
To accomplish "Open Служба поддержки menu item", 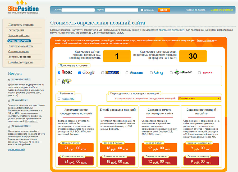I will (x=20, y=62).
